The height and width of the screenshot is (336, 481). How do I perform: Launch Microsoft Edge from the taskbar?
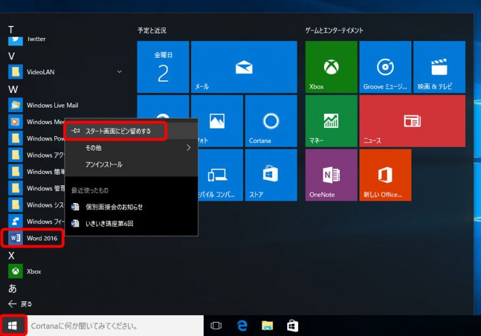pos(242,326)
